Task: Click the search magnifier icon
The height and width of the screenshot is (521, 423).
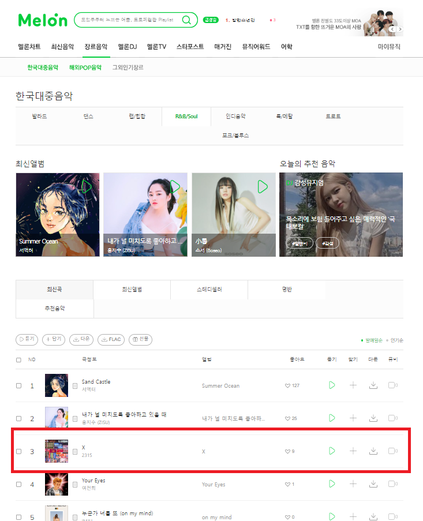Action: tap(187, 20)
